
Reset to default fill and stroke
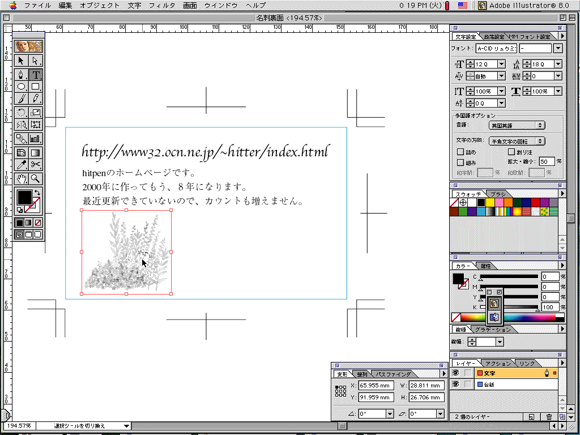click(19, 210)
